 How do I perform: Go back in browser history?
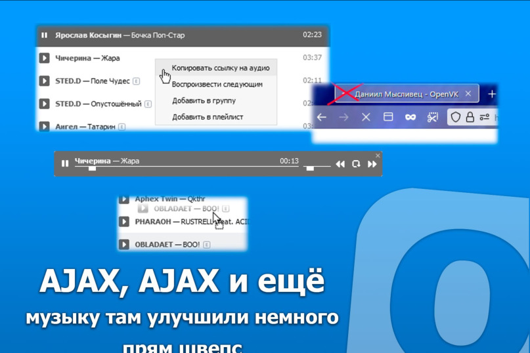coord(322,117)
